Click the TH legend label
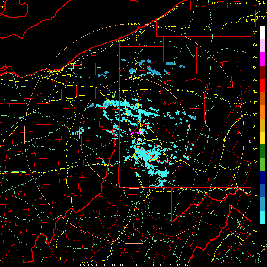The width and height of the screenshot is (267, 267). coord(255,232)
